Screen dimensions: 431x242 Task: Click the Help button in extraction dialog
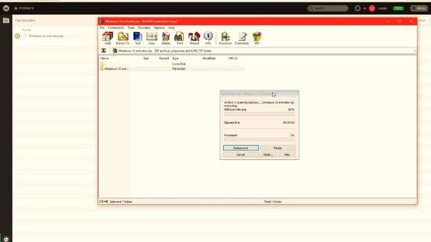pyautogui.click(x=287, y=155)
